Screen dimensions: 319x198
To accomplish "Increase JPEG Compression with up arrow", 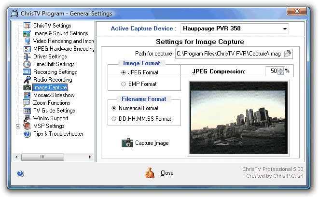I will 281,70.
